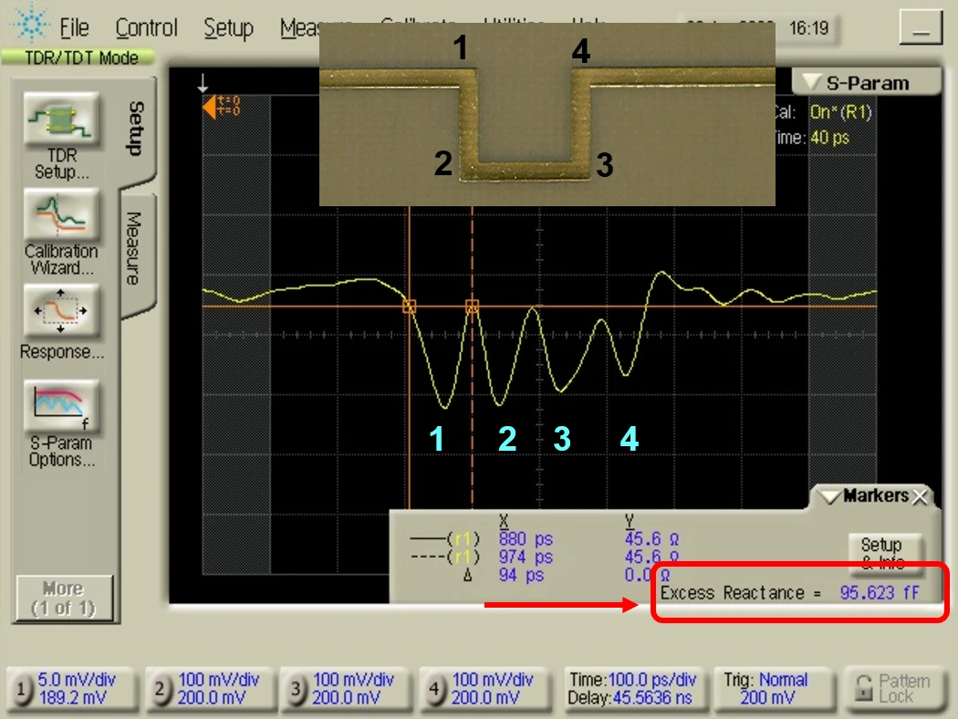Viewport: 958px width, 719px height.
Task: Launch the Calibration Wizard icon
Action: (61, 215)
